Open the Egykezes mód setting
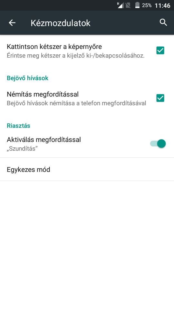Screen dimensions: 174x309 pyautogui.click(x=87, y=170)
